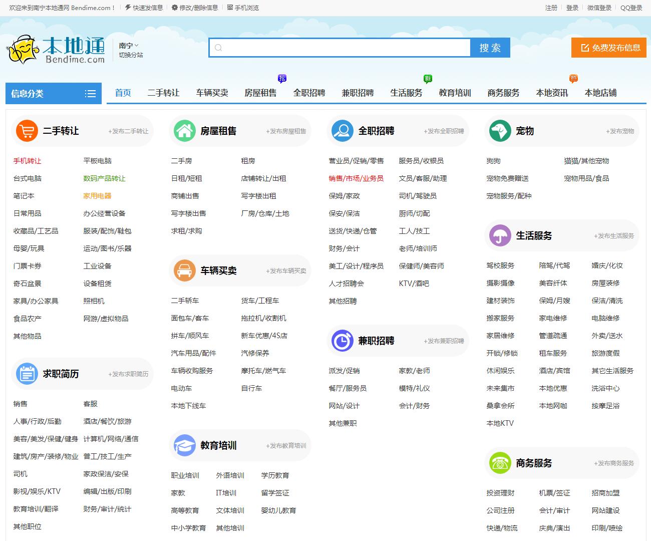Click the +发布房屋租售 link

286,131
